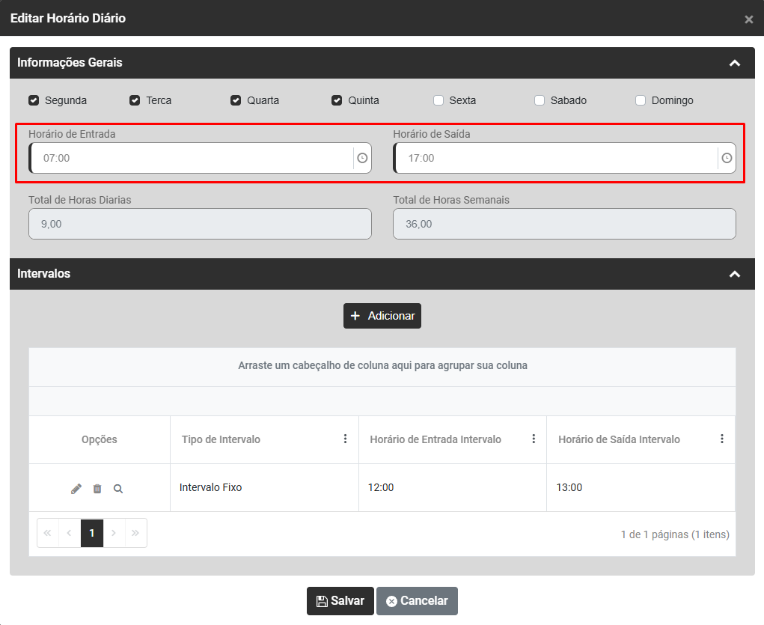Click the pencil edit icon for Intervalo Fixo
The width and height of the screenshot is (764, 625).
[x=76, y=489]
